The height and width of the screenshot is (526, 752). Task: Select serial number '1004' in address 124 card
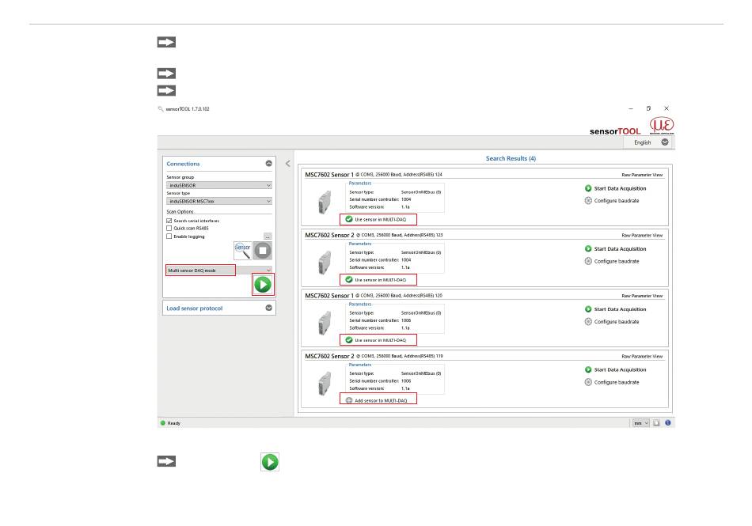[406, 199]
